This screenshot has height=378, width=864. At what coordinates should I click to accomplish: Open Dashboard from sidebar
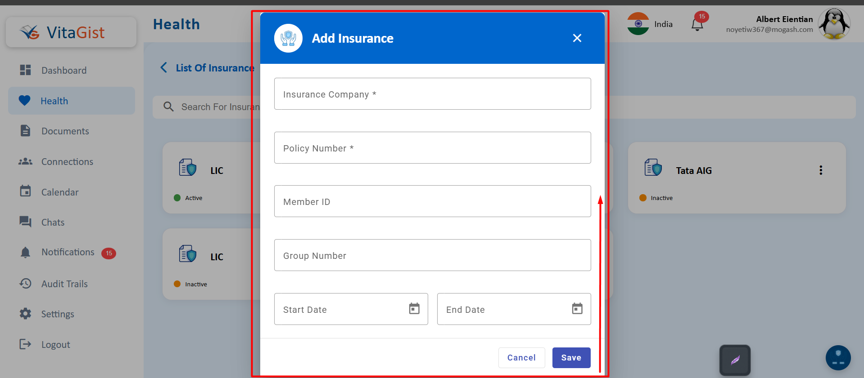coord(63,71)
